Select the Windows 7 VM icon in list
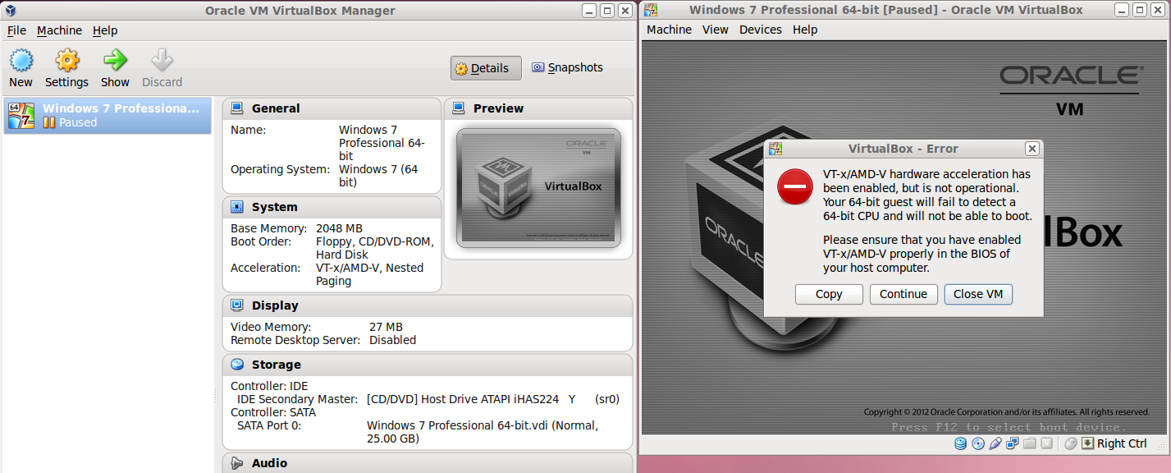Image resolution: width=1171 pixels, height=473 pixels. pyautogui.click(x=21, y=116)
